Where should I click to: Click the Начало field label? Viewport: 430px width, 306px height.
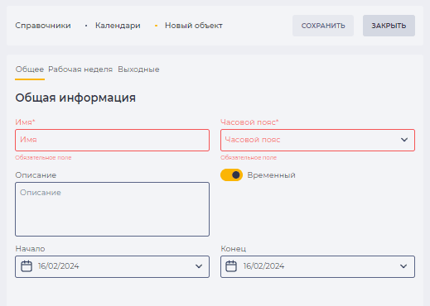tap(30, 249)
